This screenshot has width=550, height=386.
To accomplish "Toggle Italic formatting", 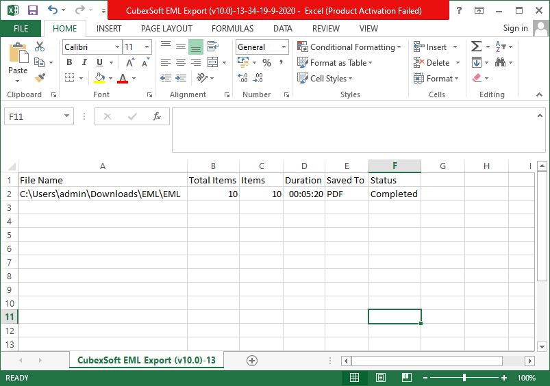I will click(84, 63).
